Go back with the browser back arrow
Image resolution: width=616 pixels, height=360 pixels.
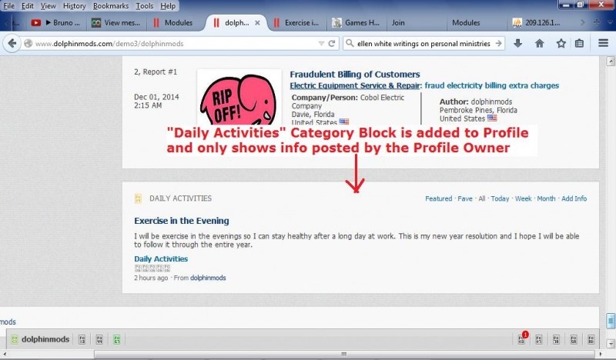[x=12, y=43]
